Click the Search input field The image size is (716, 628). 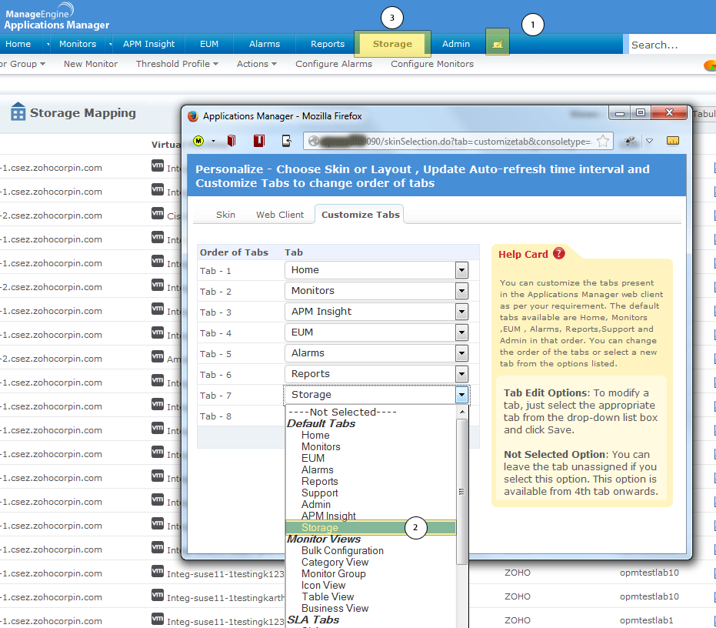click(x=671, y=45)
